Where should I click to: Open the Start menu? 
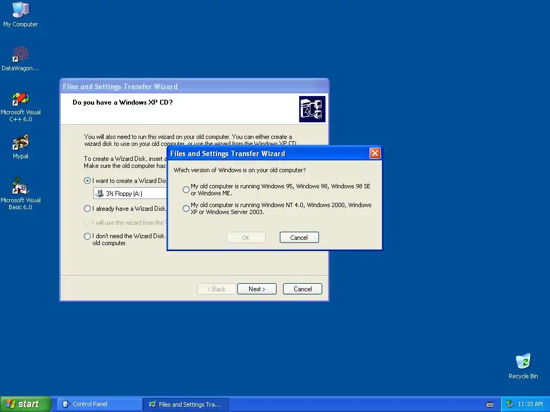pyautogui.click(x=26, y=404)
